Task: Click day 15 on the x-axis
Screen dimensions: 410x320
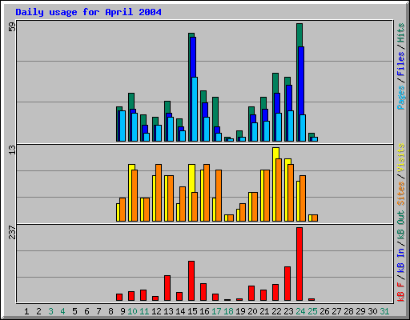Action: point(192,311)
